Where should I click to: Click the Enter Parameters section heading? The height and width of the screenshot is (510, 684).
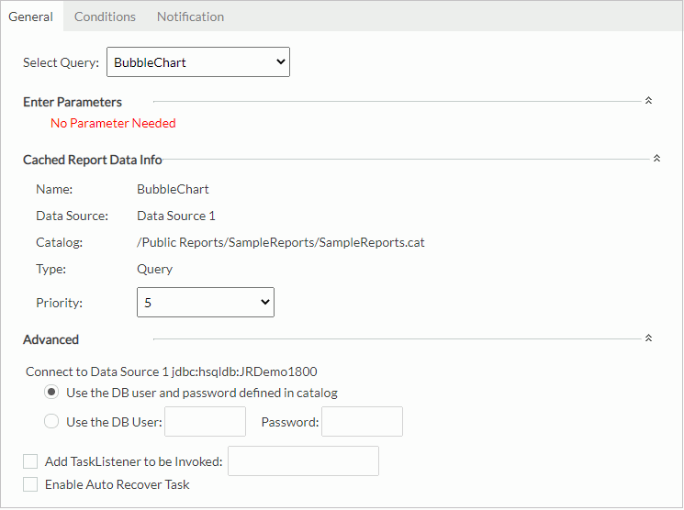(x=73, y=102)
